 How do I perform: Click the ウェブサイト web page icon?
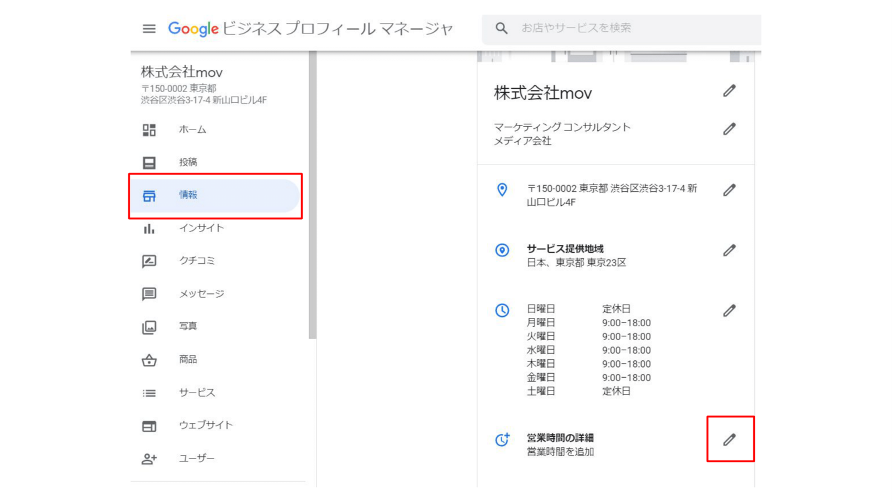click(x=149, y=426)
